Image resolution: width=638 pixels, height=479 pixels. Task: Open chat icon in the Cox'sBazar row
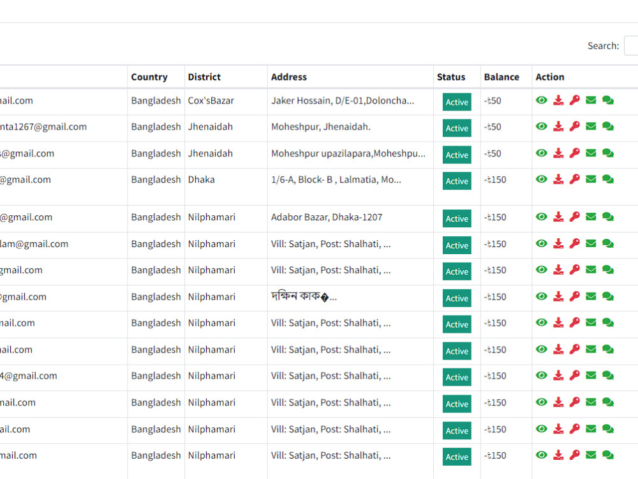coord(608,100)
